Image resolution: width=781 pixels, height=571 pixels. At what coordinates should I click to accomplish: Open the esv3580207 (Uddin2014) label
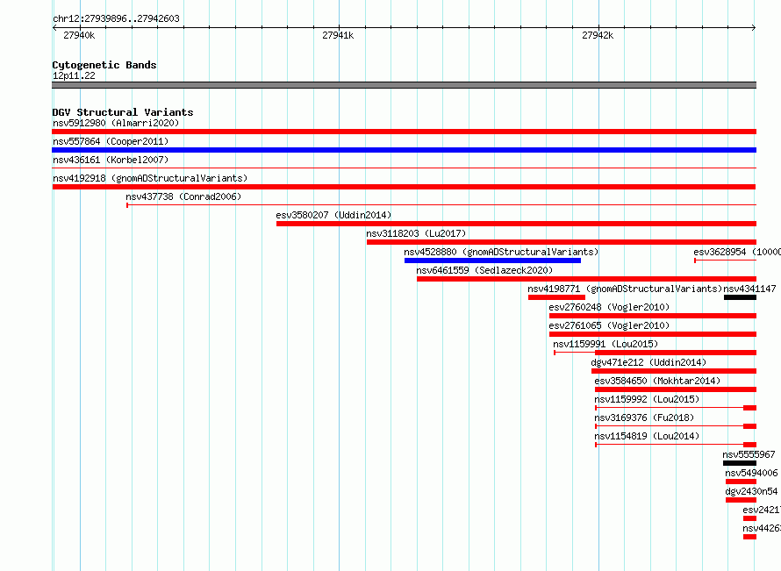pos(333,215)
